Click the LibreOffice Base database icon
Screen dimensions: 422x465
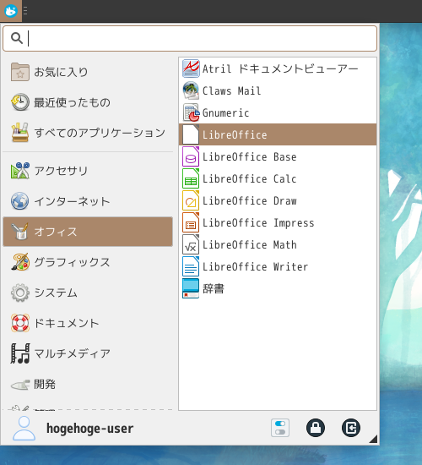click(191, 156)
